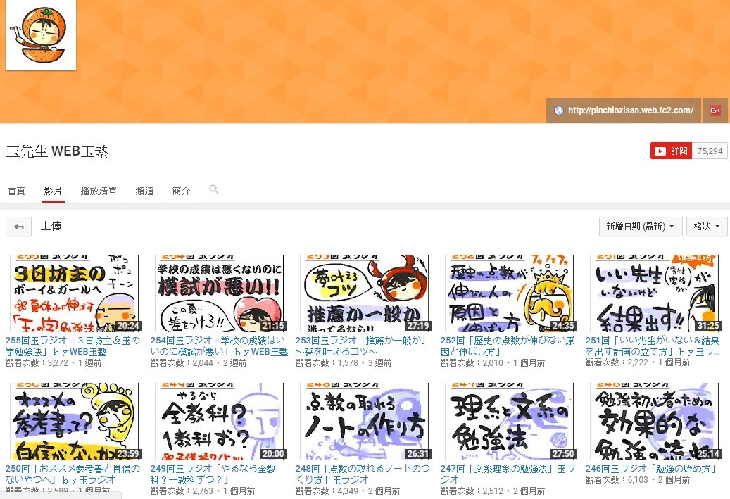
Task: Select the 影片 tab
Action: pos(53,191)
